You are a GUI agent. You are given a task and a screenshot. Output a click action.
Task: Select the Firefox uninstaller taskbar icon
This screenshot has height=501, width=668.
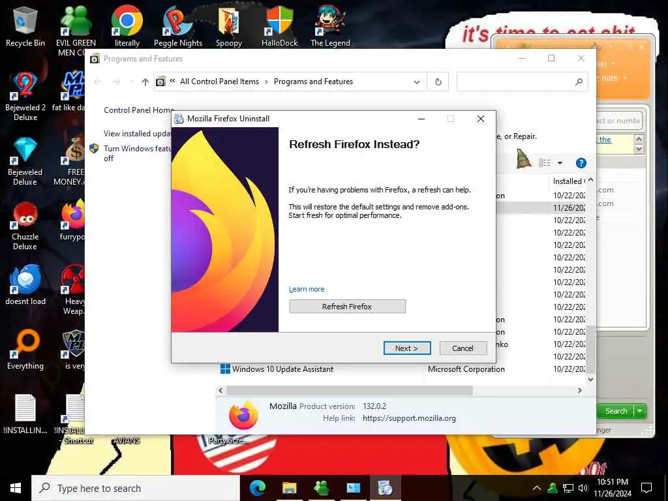tap(385, 488)
